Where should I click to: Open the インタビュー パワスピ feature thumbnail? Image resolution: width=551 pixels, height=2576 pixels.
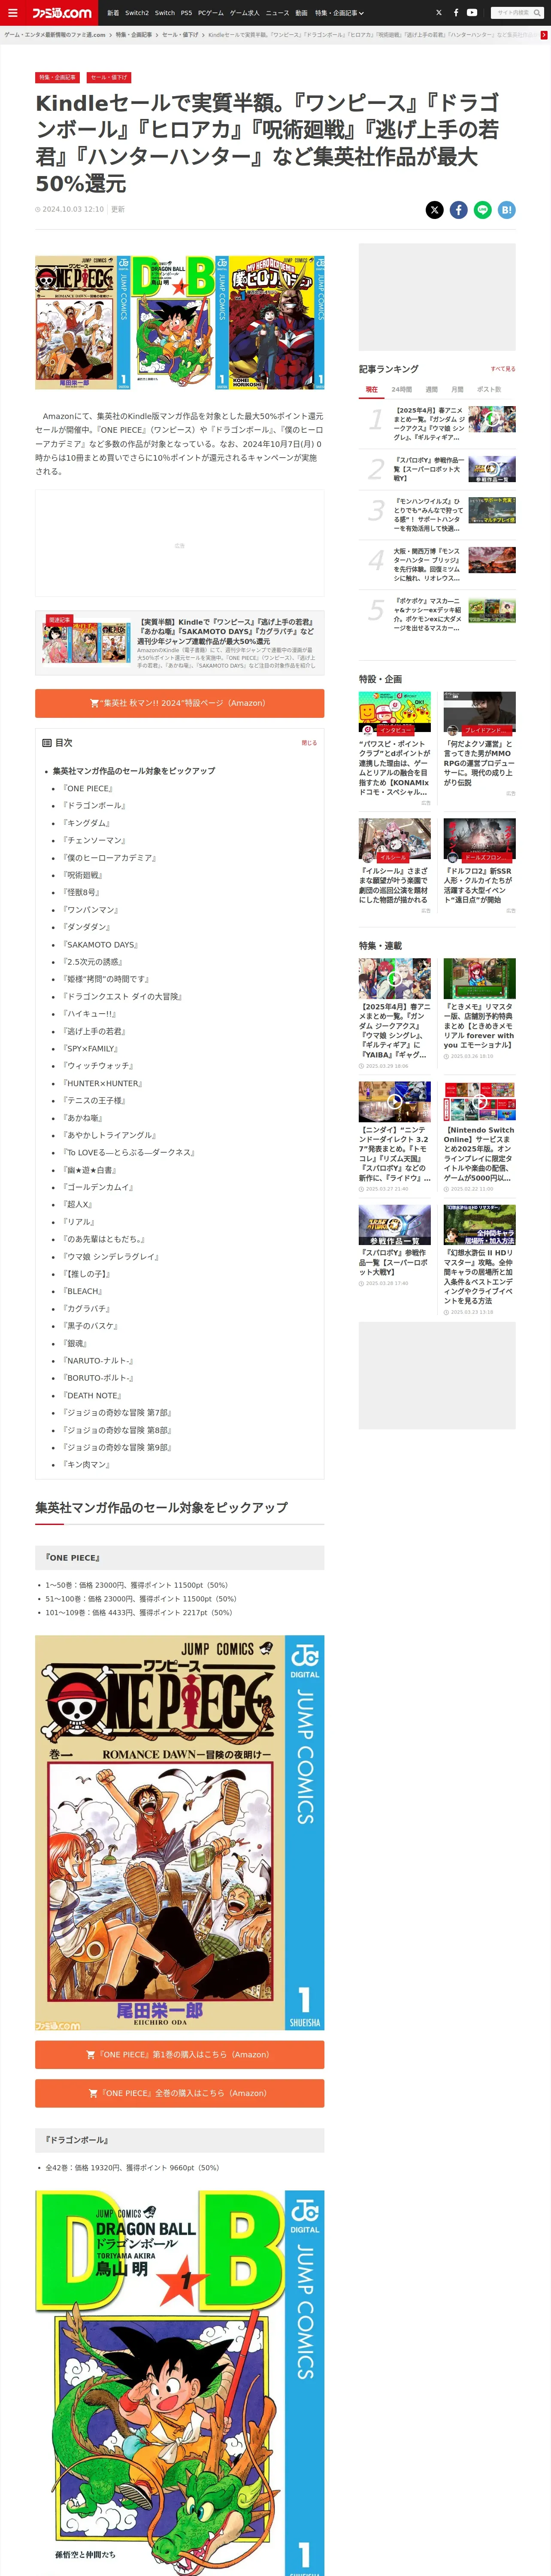(x=395, y=712)
